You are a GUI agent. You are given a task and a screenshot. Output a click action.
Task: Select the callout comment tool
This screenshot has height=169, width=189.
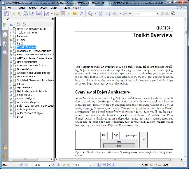click(75, 14)
